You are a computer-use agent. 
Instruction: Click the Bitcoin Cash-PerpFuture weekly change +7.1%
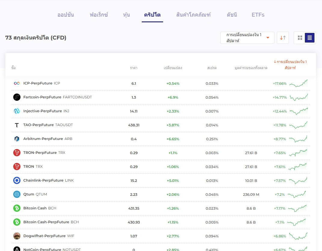[280, 222]
